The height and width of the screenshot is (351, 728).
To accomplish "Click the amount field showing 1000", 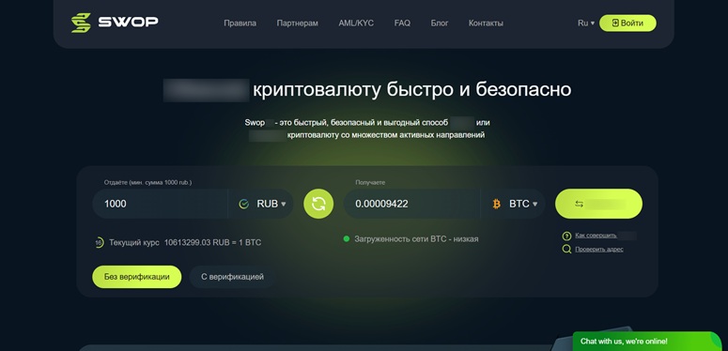I will (x=160, y=204).
